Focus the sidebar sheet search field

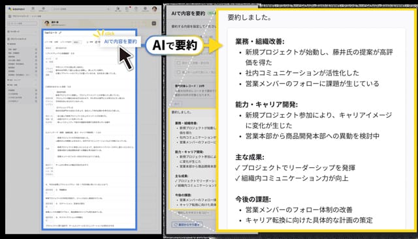pyautogui.click(x=22, y=23)
